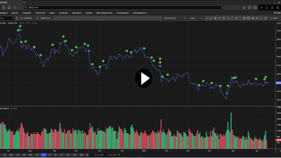Expand the Absolute Price dropdown
The width and height of the screenshot is (281, 158).
click(175, 18)
